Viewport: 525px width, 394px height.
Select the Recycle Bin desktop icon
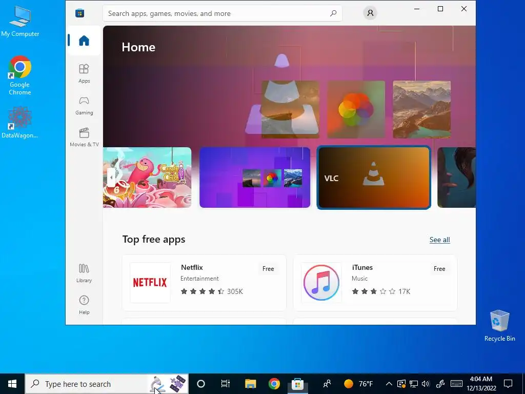(499, 326)
